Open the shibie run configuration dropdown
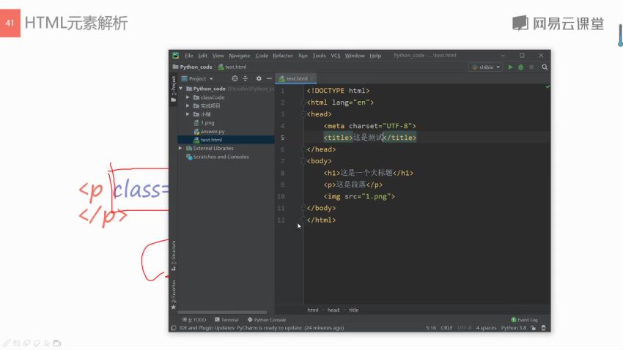The image size is (623, 350). (485, 67)
